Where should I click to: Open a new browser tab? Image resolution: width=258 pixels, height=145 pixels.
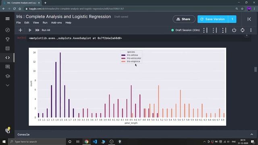(x=45, y=3)
